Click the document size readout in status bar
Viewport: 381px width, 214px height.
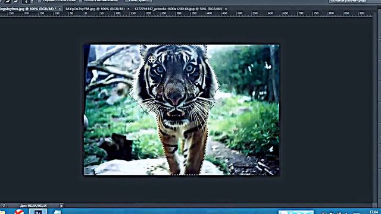33,206
